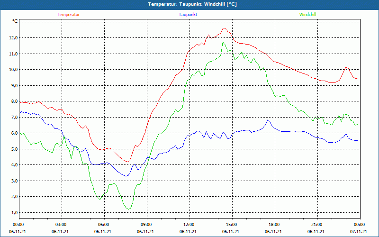Viewport: 379px width, 237px height.
Task: Click the red Temperatur legend label
Action: (x=68, y=15)
